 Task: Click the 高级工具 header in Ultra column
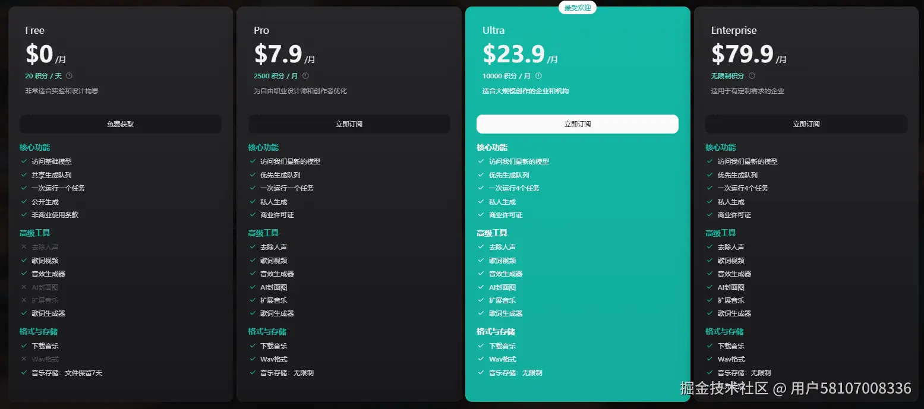(491, 233)
